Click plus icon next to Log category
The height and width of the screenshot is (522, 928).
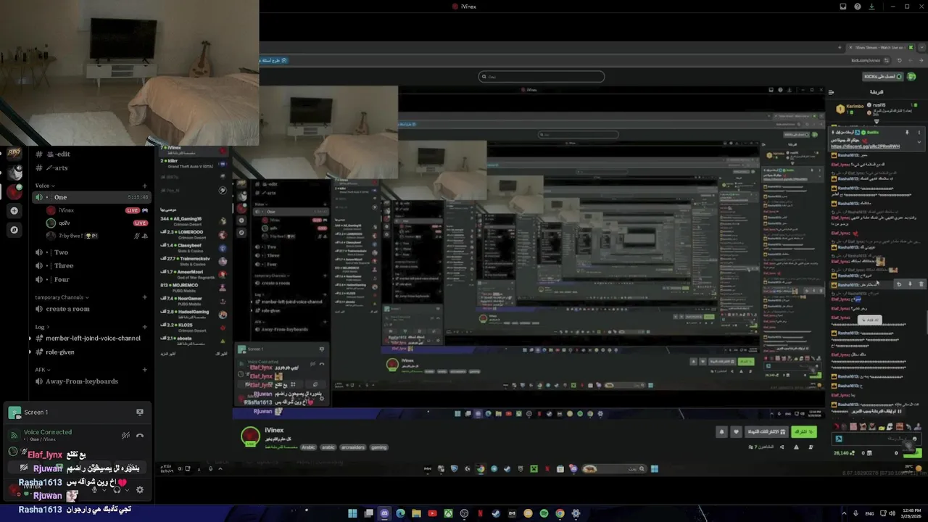(x=144, y=327)
